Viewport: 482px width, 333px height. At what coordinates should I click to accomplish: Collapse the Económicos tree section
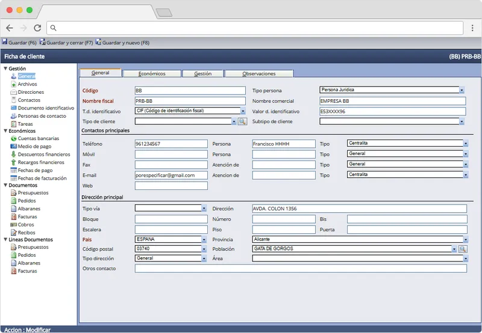click(x=5, y=130)
